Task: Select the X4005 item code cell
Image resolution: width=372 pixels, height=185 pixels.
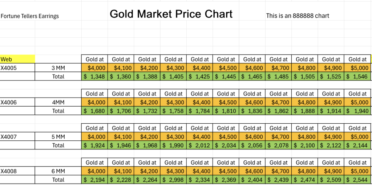Action: pos(9,68)
